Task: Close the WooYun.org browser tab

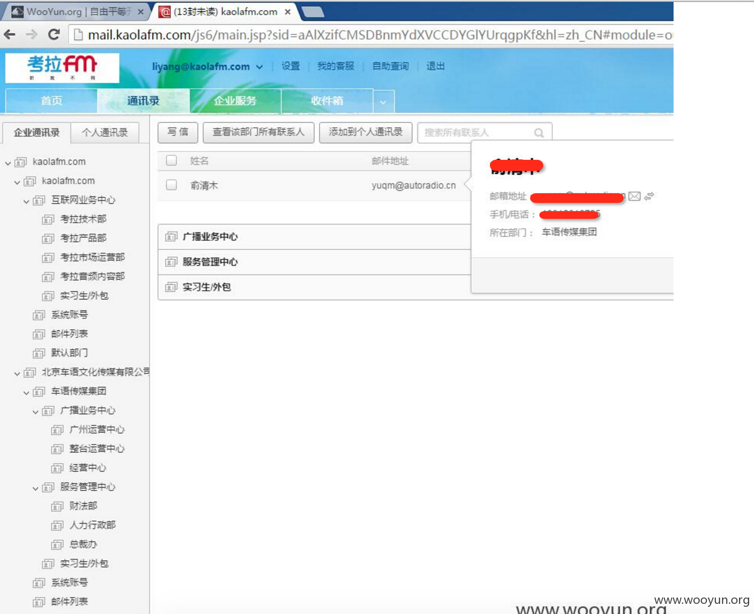Action: (x=141, y=12)
